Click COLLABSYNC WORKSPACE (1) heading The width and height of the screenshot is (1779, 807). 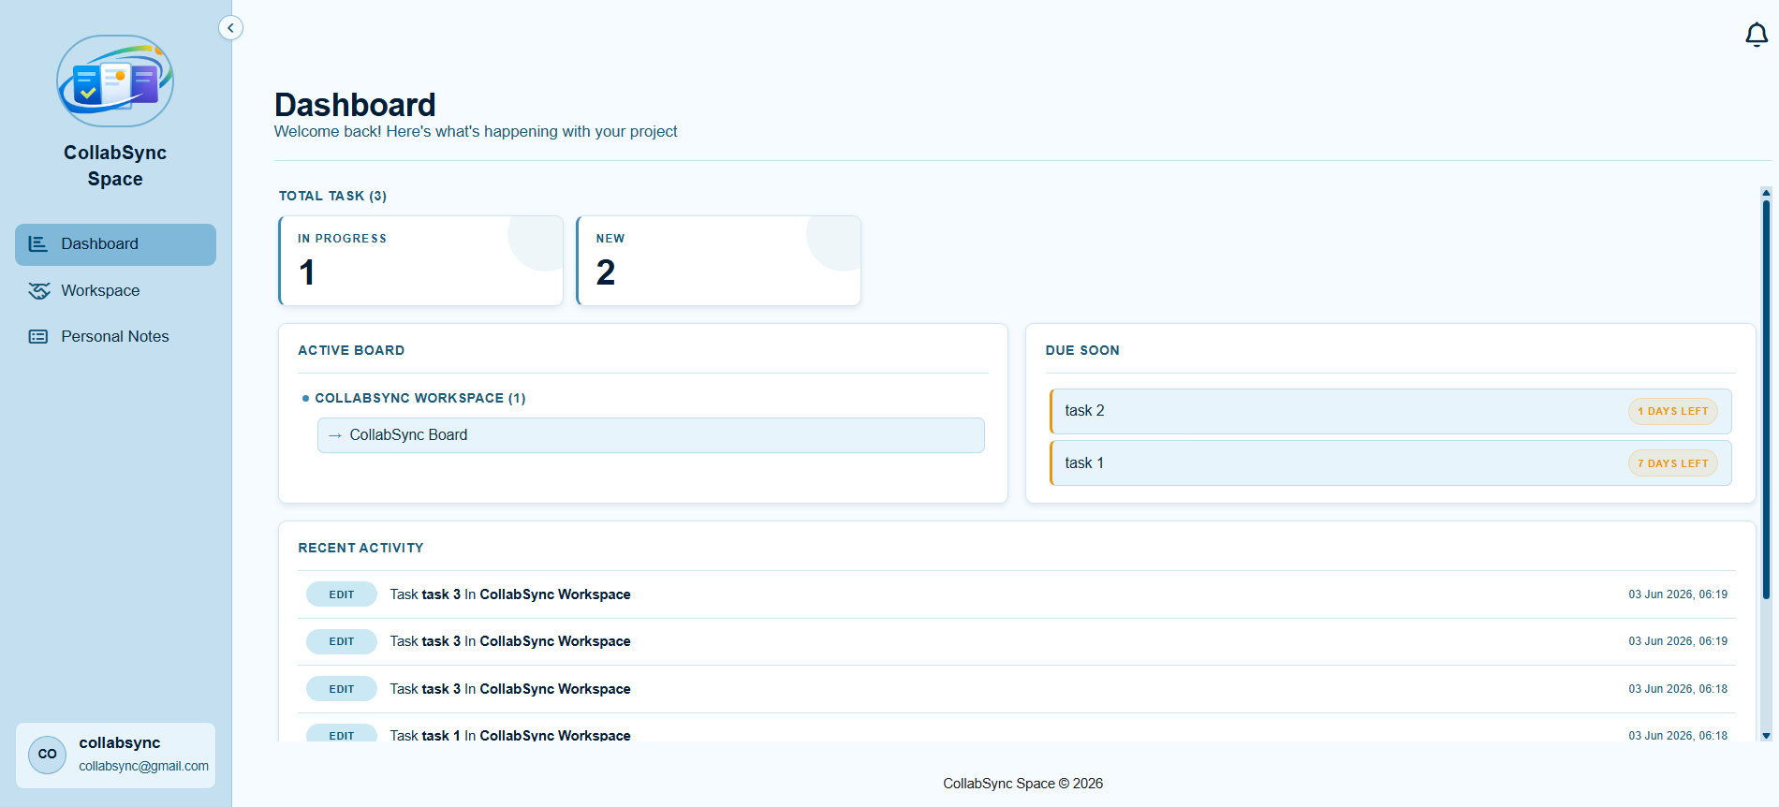[420, 399]
